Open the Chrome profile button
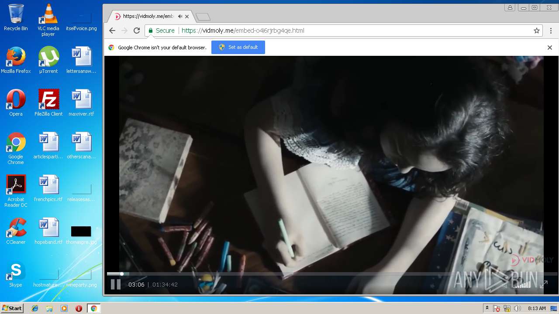559x314 pixels. click(510, 7)
